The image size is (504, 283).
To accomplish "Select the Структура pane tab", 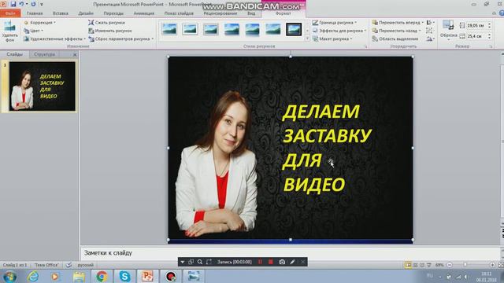I will pyautogui.click(x=44, y=54).
